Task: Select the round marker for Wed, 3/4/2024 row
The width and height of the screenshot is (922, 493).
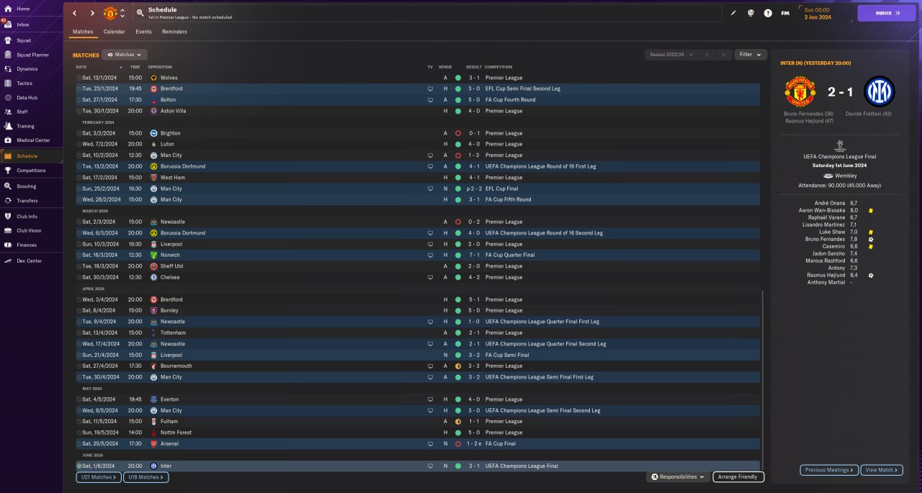Action: coord(79,299)
